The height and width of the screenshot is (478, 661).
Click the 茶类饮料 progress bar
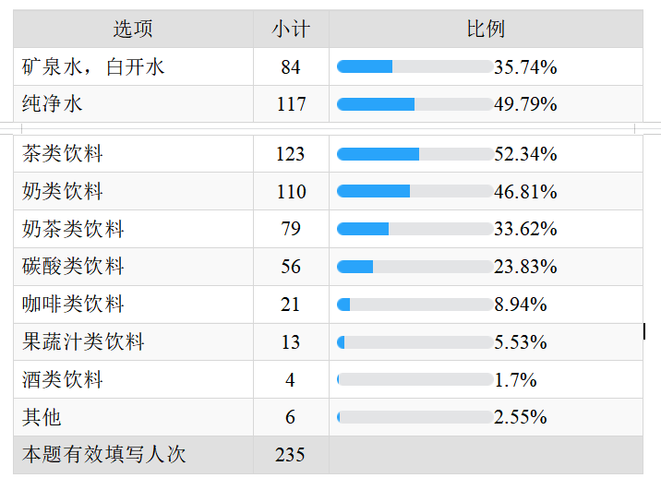tap(415, 154)
